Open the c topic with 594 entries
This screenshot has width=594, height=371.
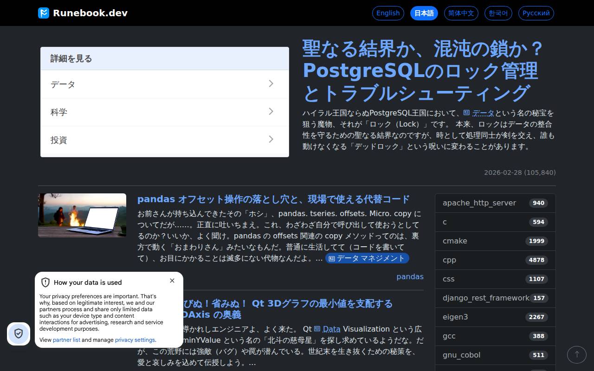point(495,222)
